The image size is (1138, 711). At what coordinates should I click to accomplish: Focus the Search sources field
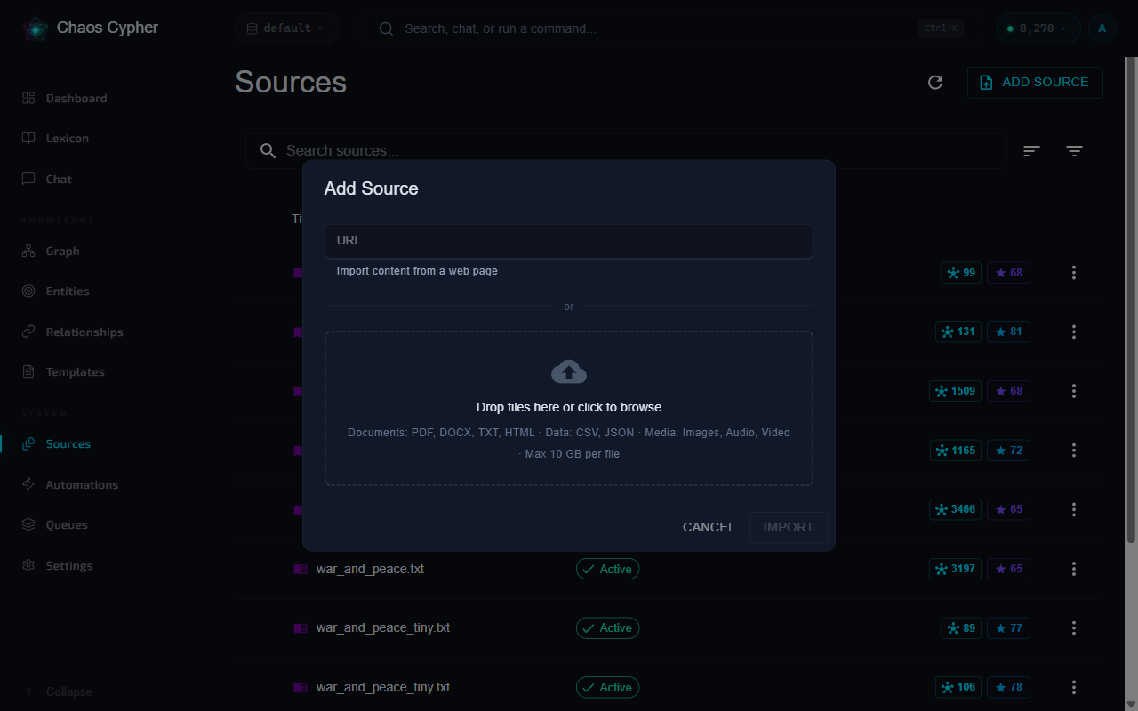626,151
